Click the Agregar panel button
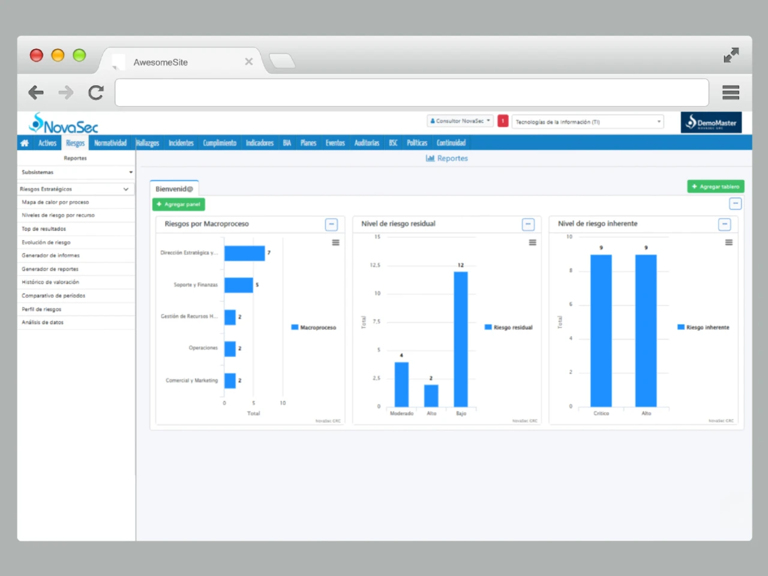The width and height of the screenshot is (768, 576). [178, 205]
